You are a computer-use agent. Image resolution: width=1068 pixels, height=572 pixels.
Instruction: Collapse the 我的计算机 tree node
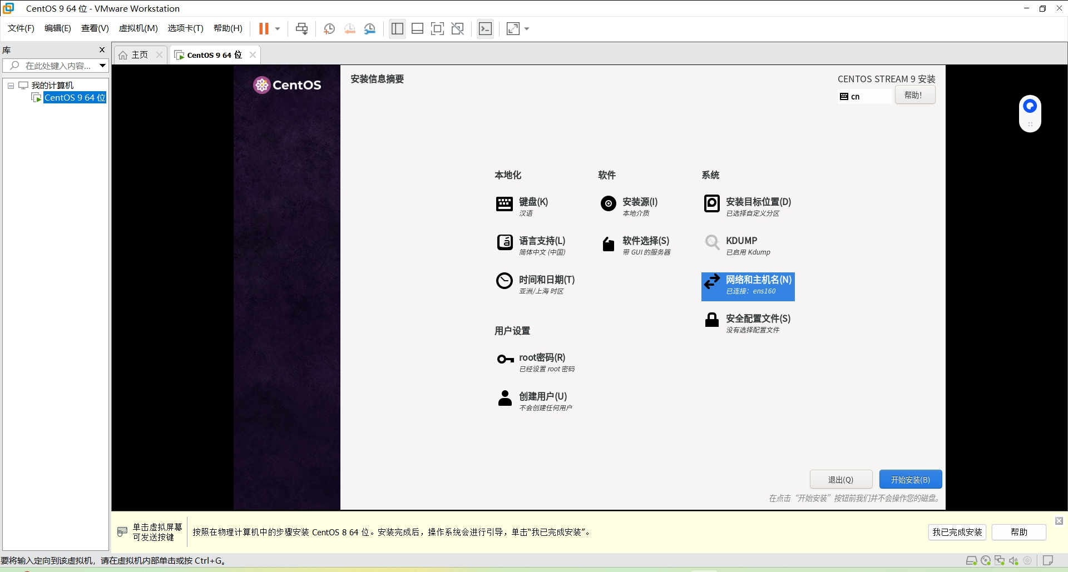coord(11,86)
